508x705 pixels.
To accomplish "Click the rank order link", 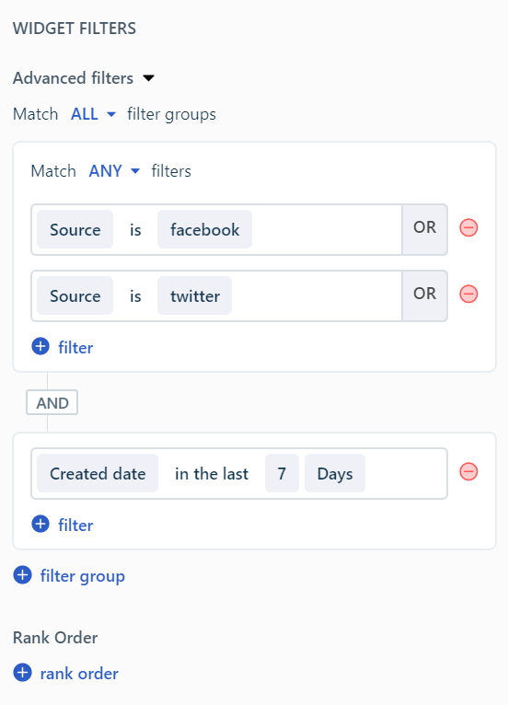I will click(79, 674).
